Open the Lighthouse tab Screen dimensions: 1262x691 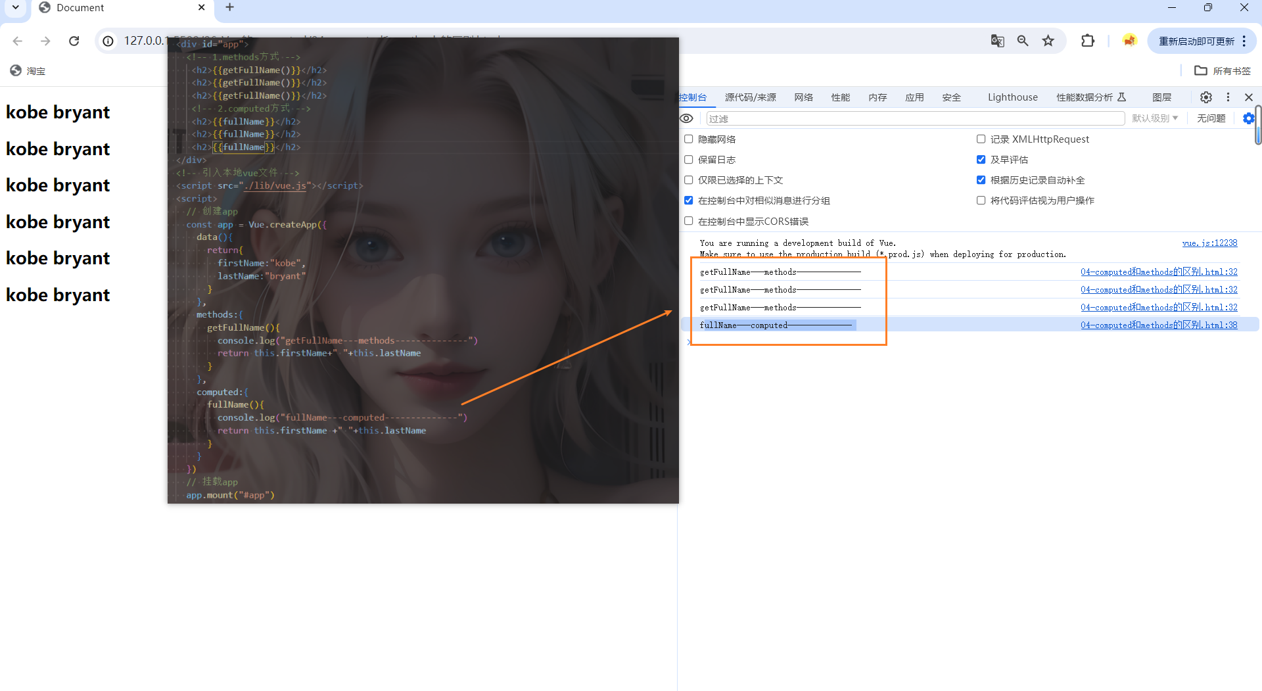tap(1013, 97)
